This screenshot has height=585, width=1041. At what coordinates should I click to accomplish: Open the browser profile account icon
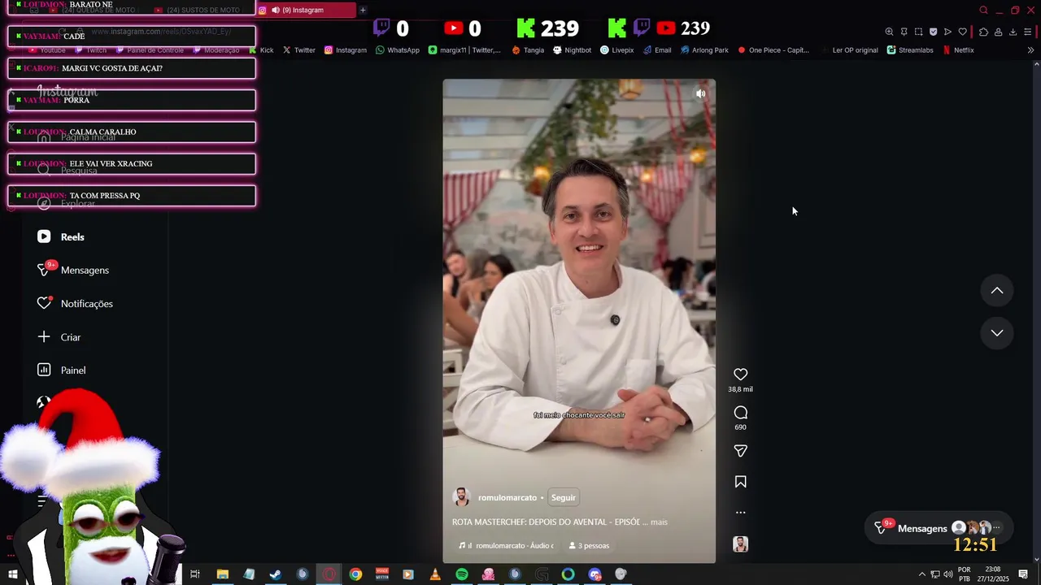(998, 32)
